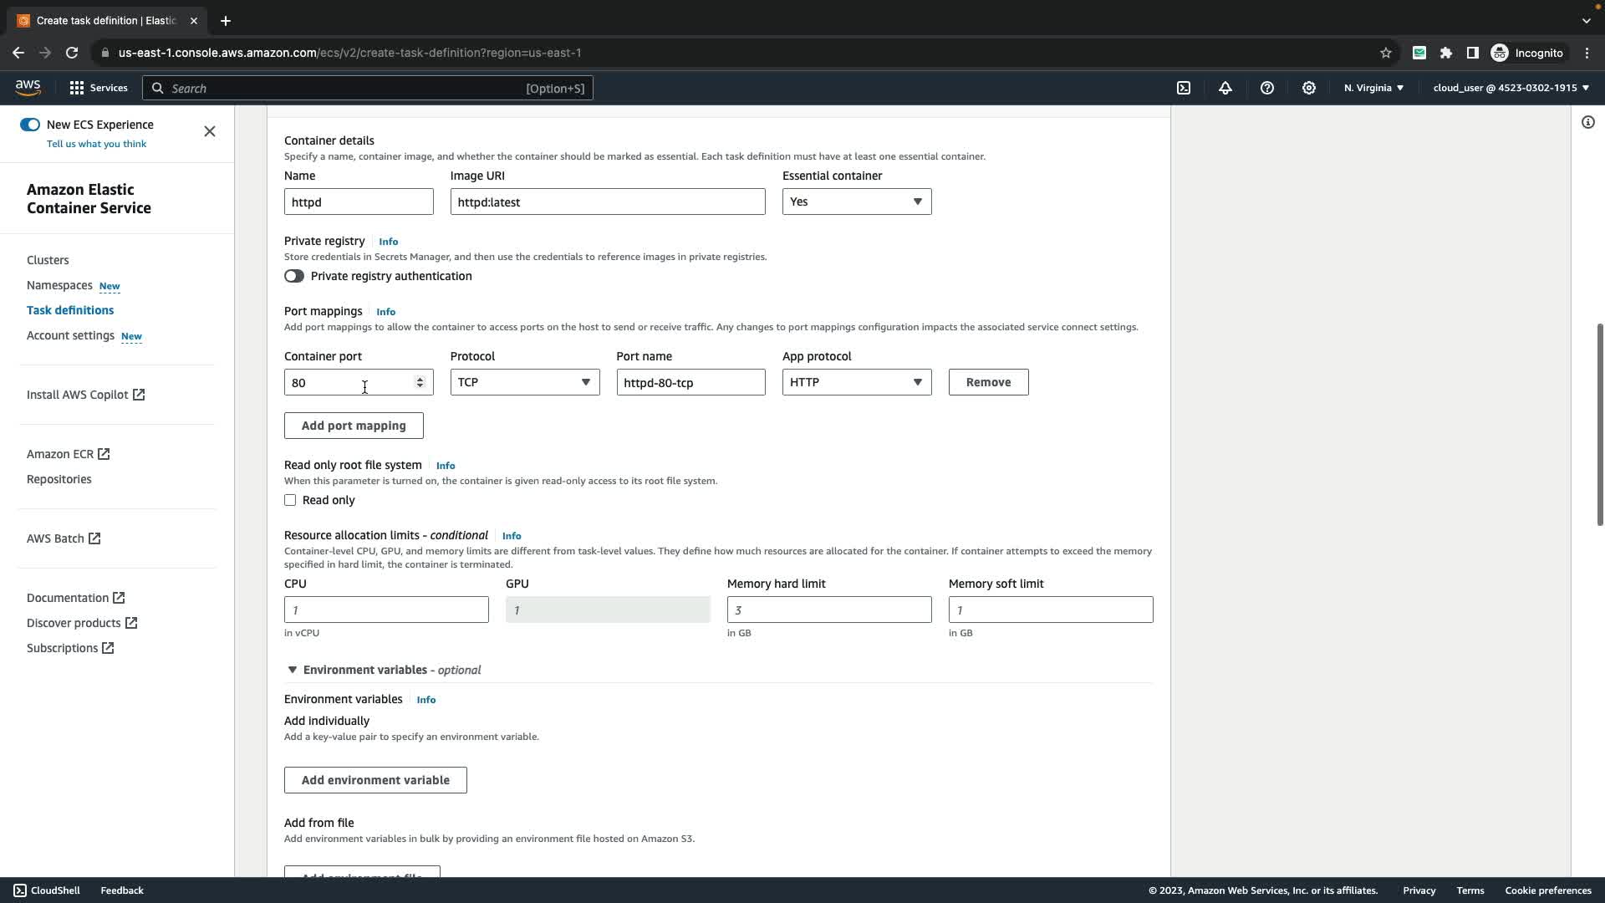Open AWS CloudShell icon in top navigation

[x=1184, y=88]
